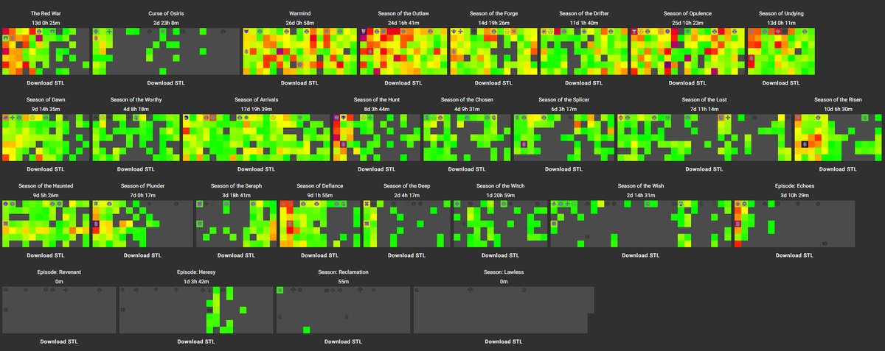Viewport: 885px width, 351px height.
Task: Download STL for Season of the Haunted
Action: [46, 255]
